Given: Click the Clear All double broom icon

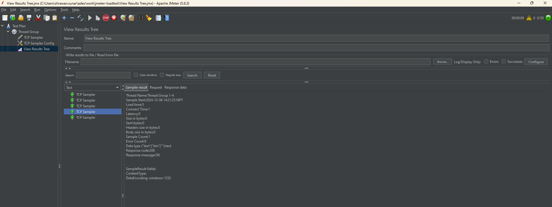Looking at the screenshot, I should 131,18.
